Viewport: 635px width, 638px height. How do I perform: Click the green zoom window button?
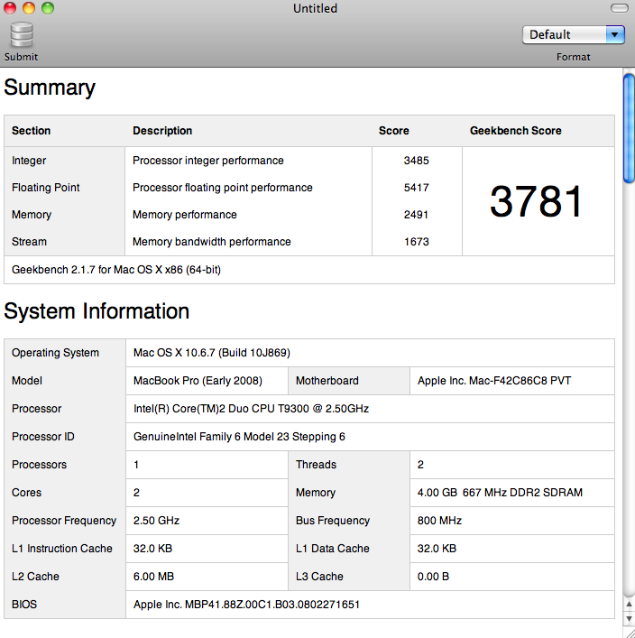[48, 8]
